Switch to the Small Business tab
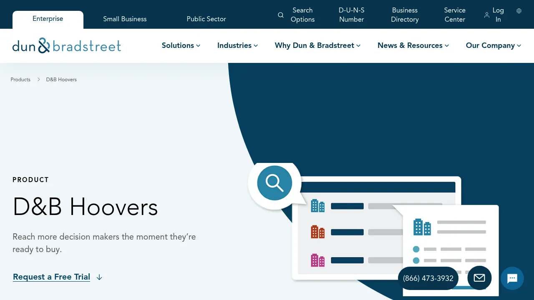The image size is (534, 300). click(x=125, y=19)
